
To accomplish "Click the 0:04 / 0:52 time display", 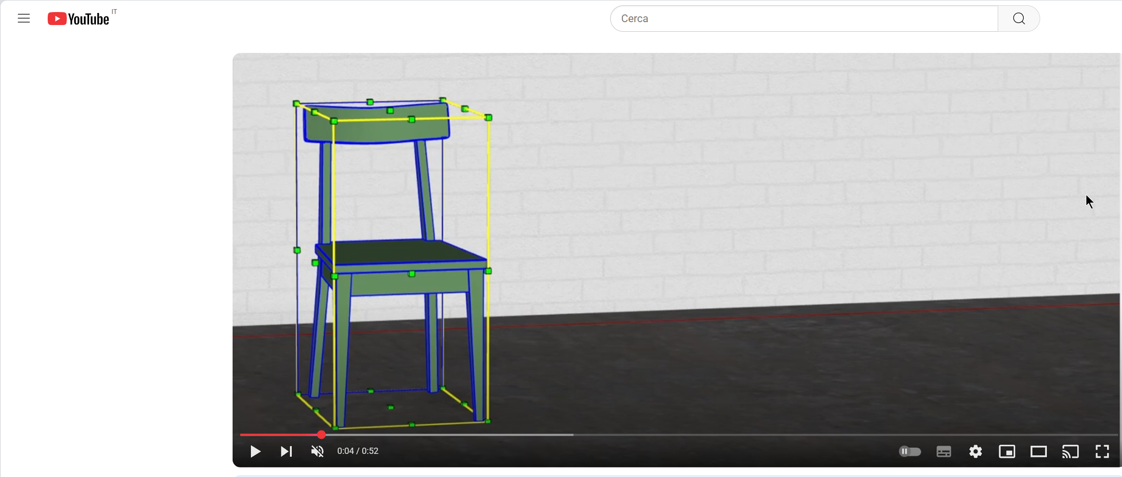I will click(x=358, y=451).
